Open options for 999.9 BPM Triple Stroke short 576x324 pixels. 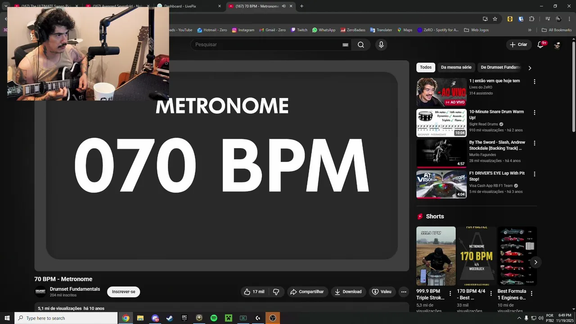coord(450,293)
